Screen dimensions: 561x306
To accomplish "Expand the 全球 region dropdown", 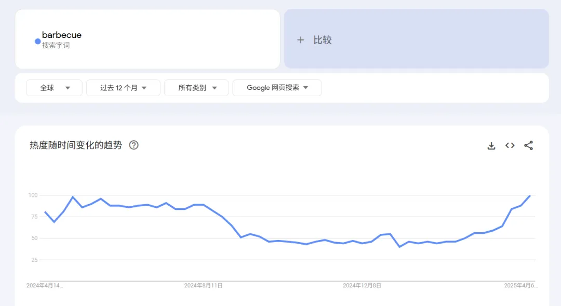I will 54,88.
